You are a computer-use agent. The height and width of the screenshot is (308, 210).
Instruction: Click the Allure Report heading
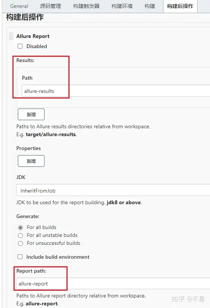coord(33,36)
